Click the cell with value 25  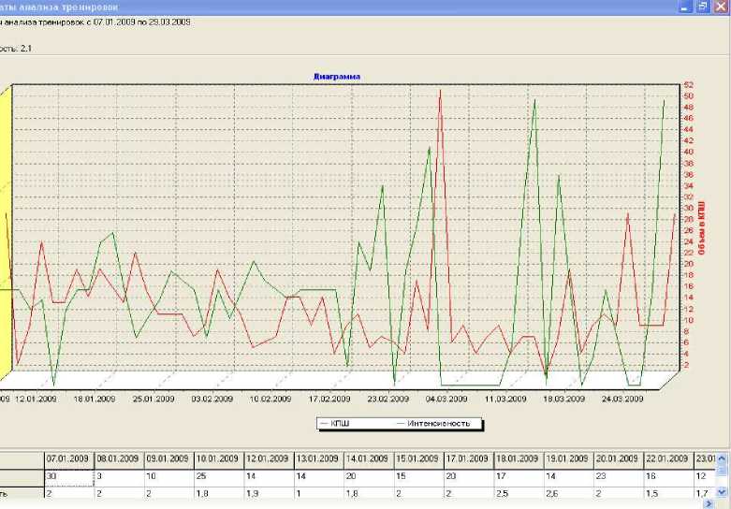[x=219, y=477]
